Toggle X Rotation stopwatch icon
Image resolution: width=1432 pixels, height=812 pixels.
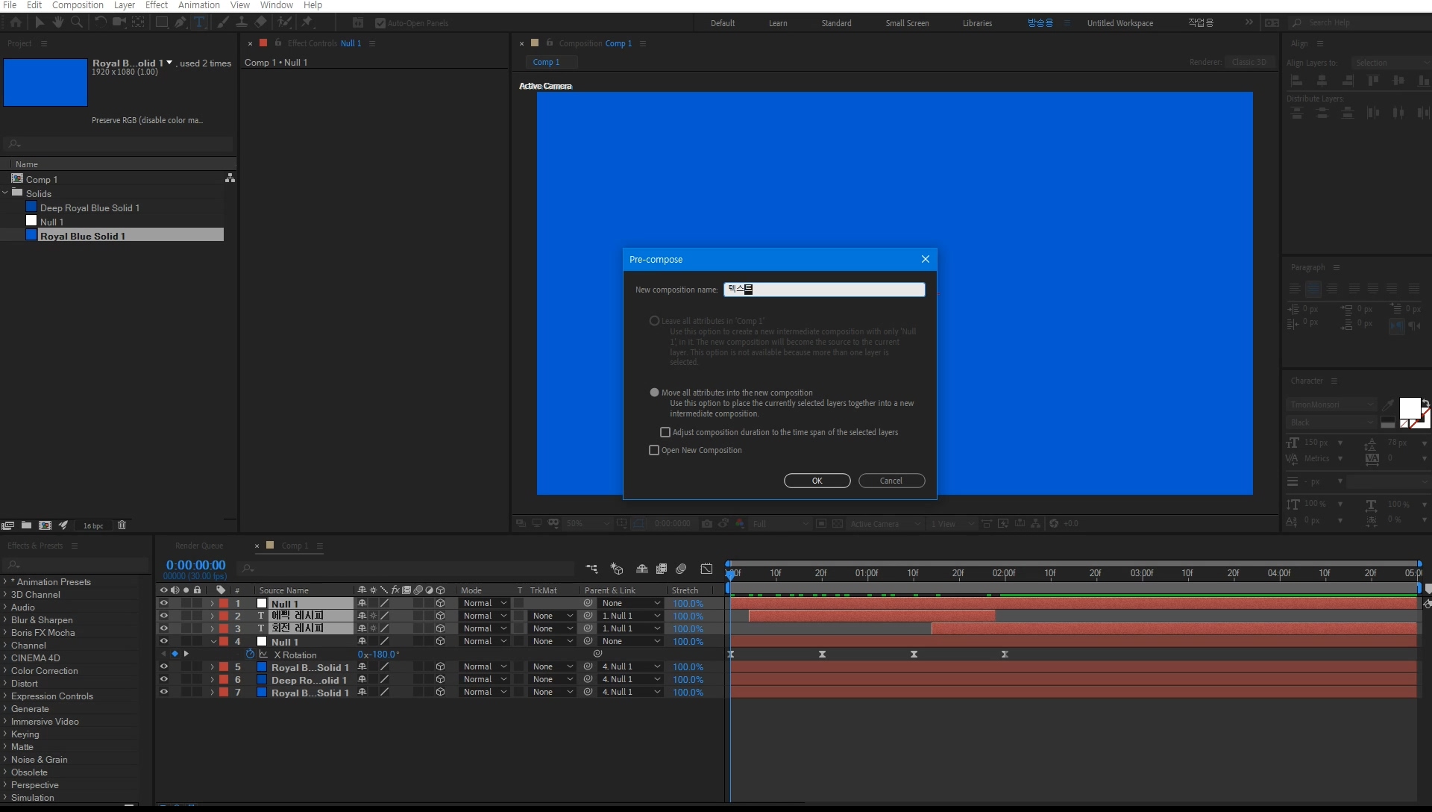coord(250,655)
